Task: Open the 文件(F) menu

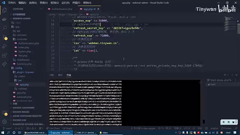Action: coord(12,3)
